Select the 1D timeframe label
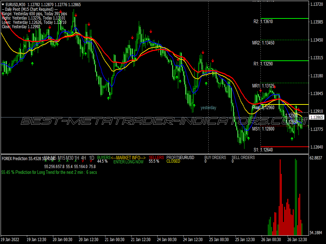This screenshot has height=244, width=326. point(92,158)
